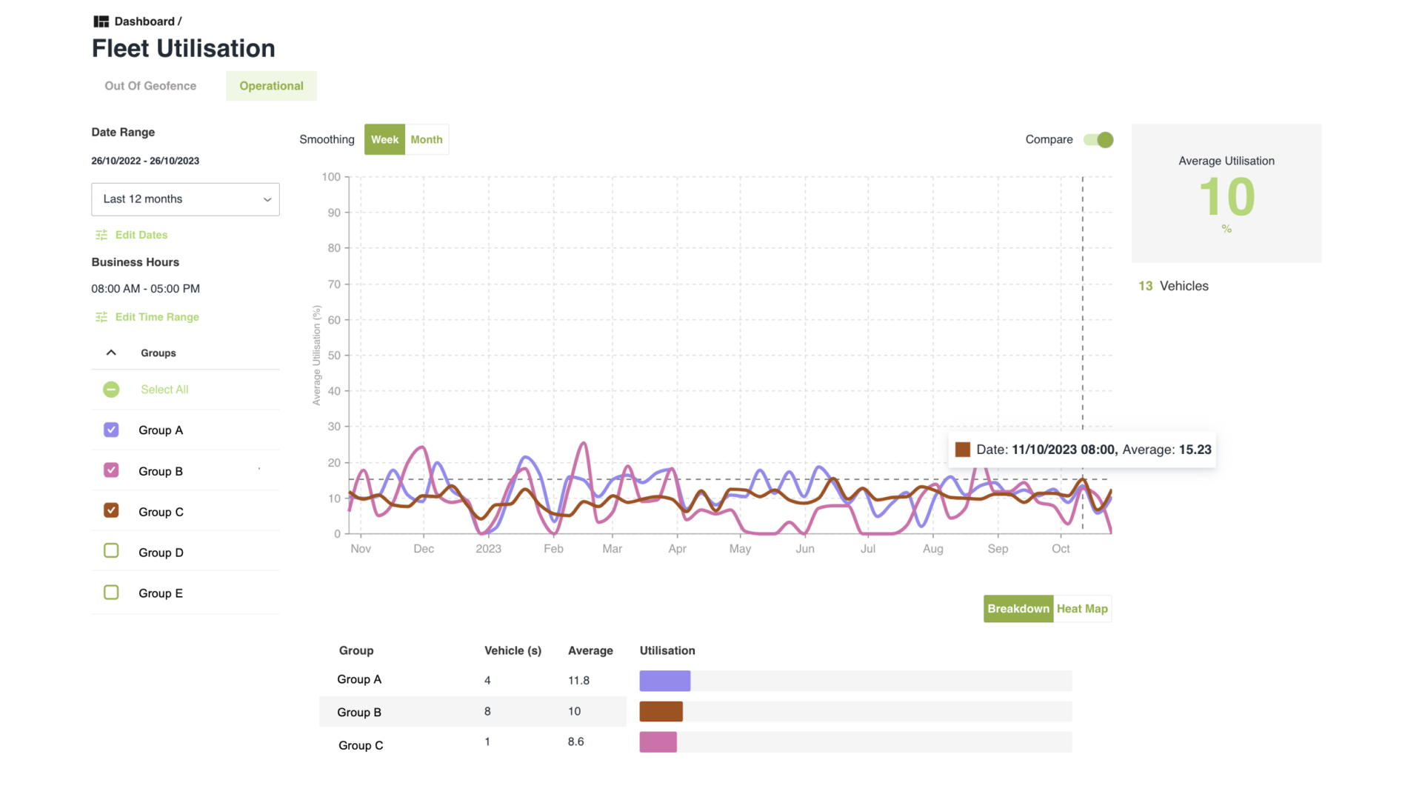The height and width of the screenshot is (800, 1422).
Task: Click the Select All minus circle icon
Action: (111, 390)
